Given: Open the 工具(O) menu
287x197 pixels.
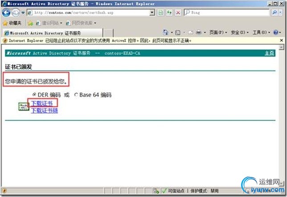Looking at the screenshot, I should tap(261, 33).
